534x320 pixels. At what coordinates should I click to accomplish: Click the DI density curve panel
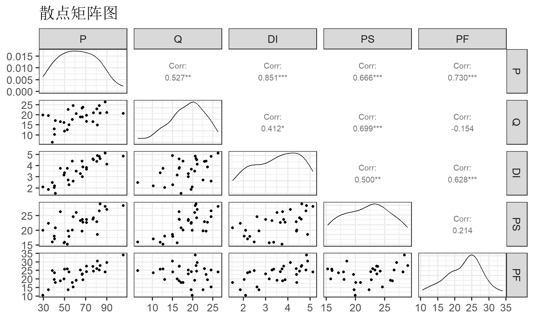point(273,173)
